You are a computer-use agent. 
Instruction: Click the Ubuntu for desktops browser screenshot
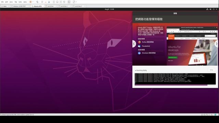[192, 46]
